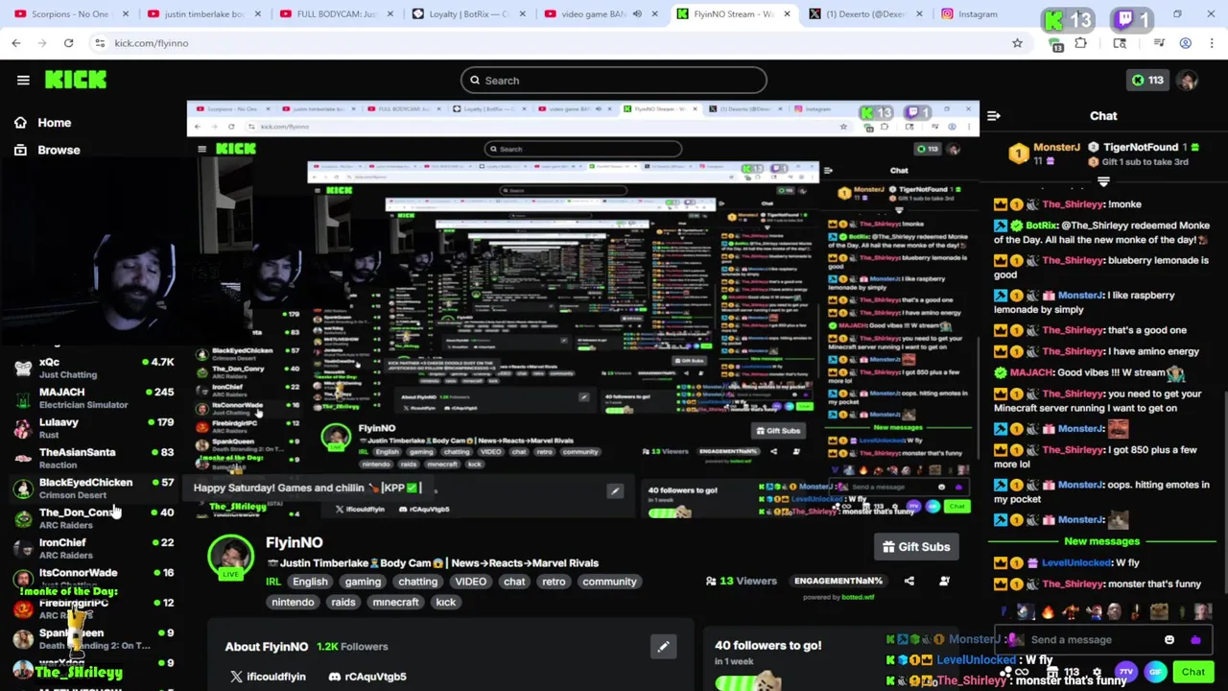Click FlyinNO live avatar
The image size is (1228, 691).
click(x=231, y=557)
